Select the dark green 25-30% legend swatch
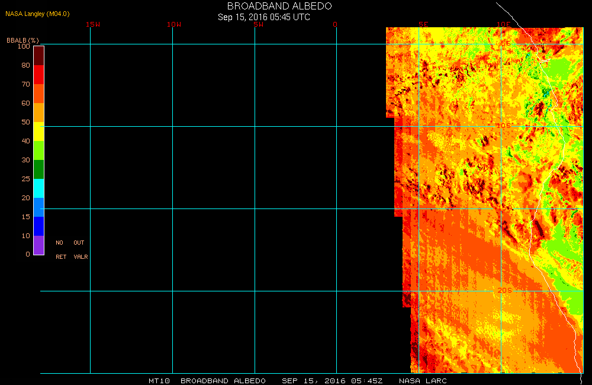This screenshot has height=385, width=592. tap(38, 169)
